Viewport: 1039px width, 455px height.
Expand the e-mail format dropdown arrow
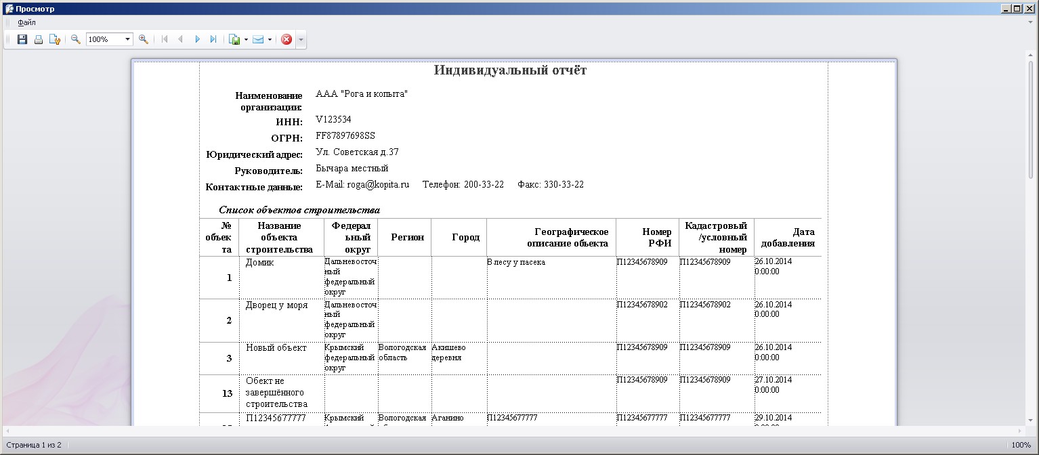click(270, 39)
